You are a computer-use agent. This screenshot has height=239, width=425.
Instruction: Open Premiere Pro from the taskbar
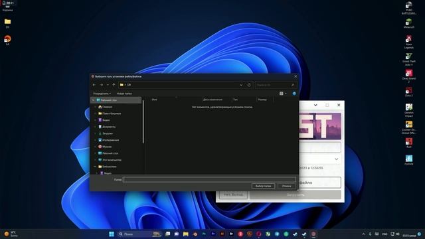point(213,234)
